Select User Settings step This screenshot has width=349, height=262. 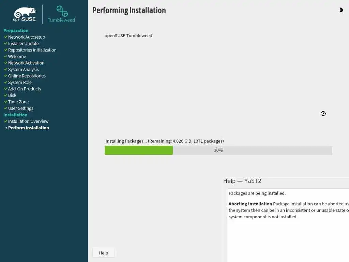click(21, 108)
